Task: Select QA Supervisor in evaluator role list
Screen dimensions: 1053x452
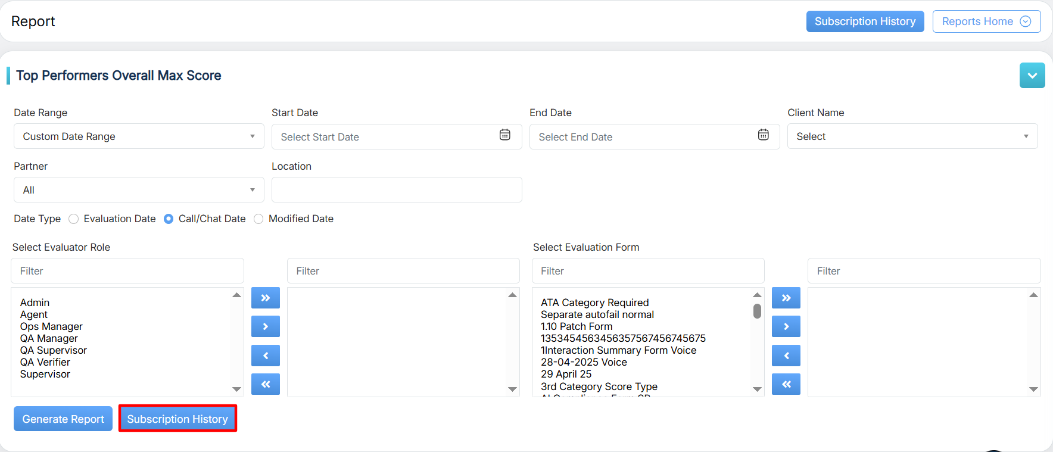Action: click(54, 350)
